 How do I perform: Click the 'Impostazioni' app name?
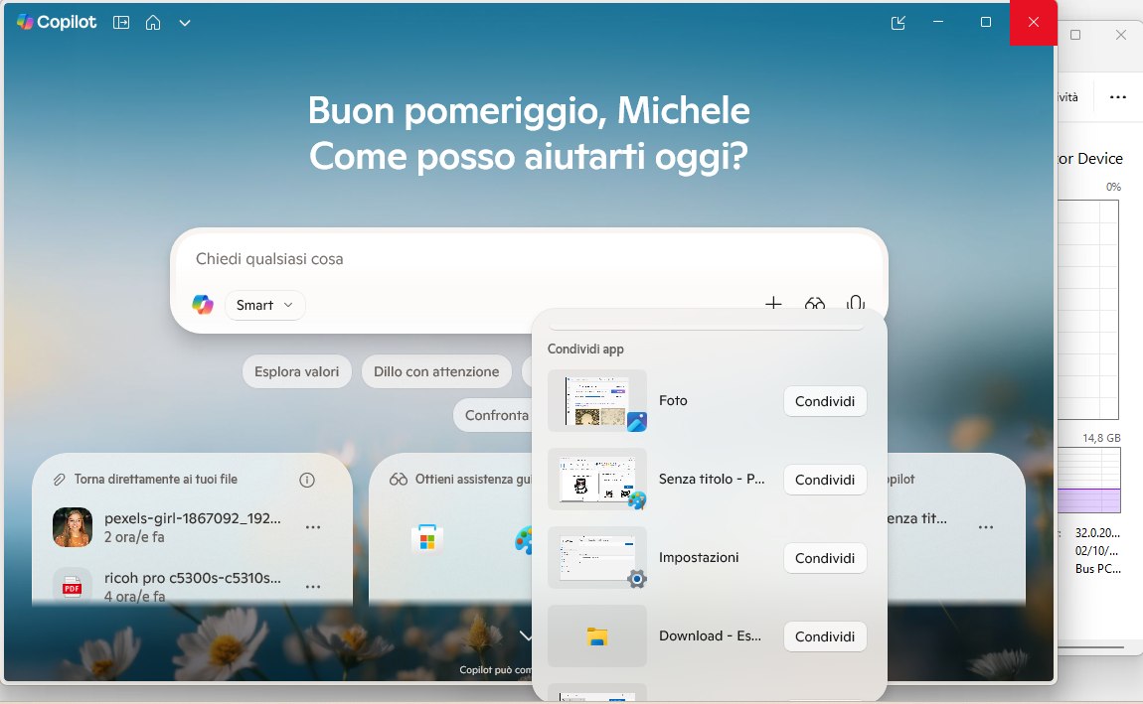[699, 558]
